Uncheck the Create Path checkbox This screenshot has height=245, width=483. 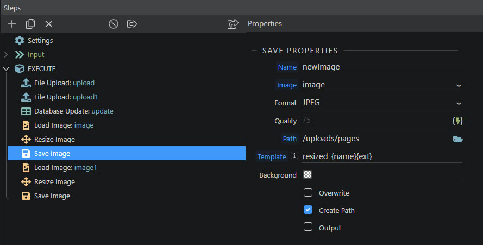coord(308,210)
